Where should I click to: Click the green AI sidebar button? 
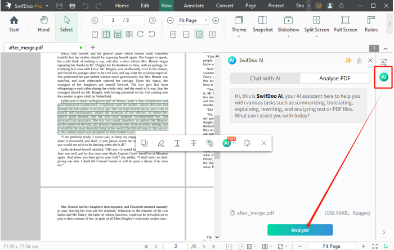coord(384,77)
